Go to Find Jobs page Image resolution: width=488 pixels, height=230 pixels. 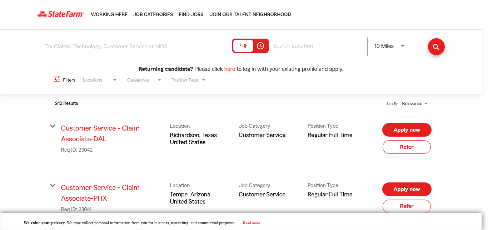click(x=191, y=15)
